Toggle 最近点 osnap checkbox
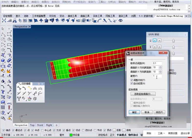192x138 pixels. 13,130
